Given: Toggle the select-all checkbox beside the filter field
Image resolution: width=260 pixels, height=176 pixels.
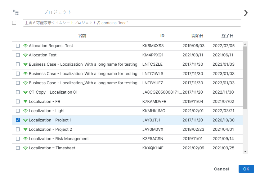Looking at the screenshot, I should [14, 23].
